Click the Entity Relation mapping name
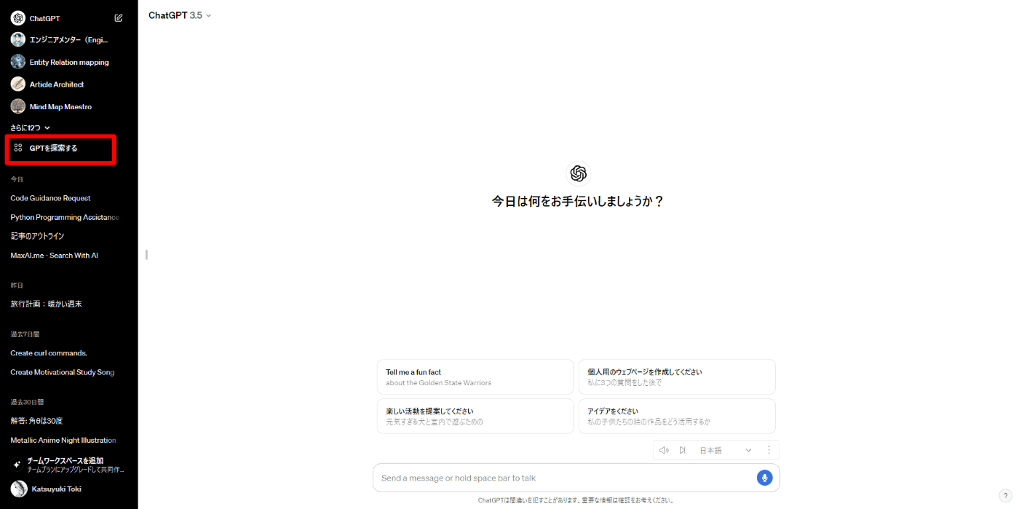Viewport: 1019px width, 509px height. click(x=69, y=63)
